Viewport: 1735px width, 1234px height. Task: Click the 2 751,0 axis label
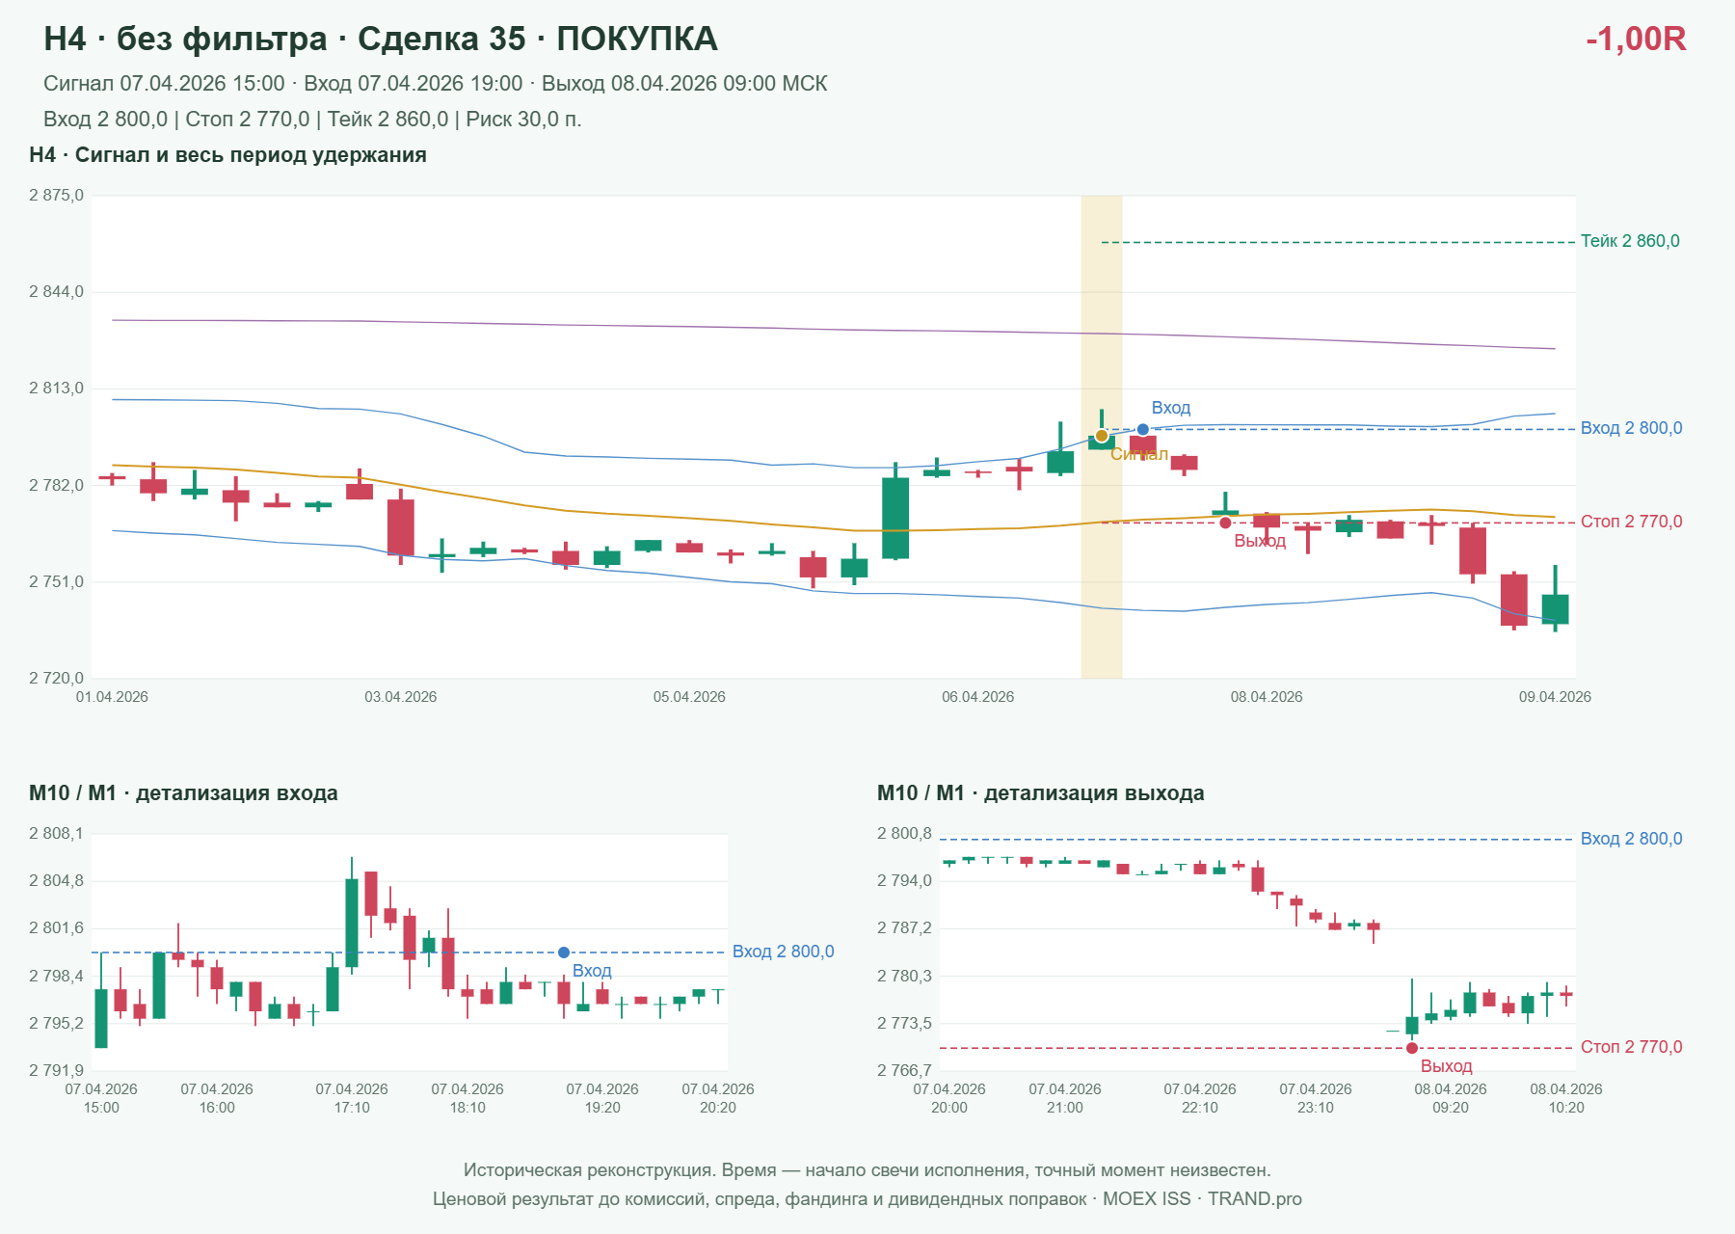pyautogui.click(x=56, y=581)
